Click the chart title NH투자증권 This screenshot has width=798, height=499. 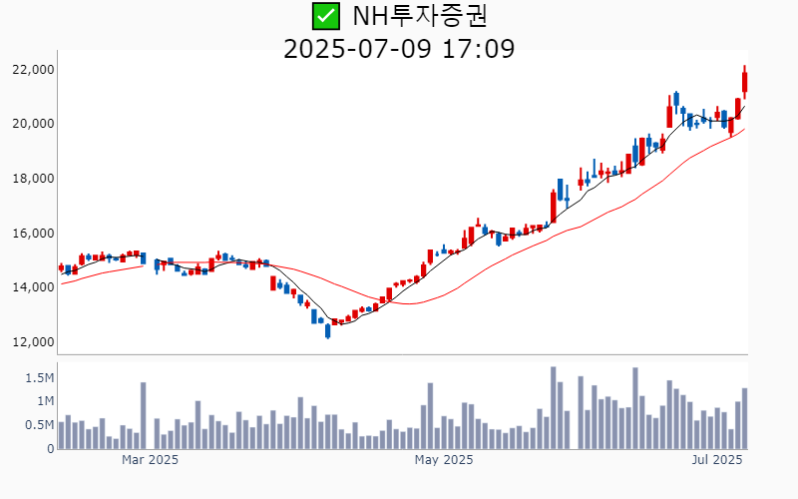420,16
